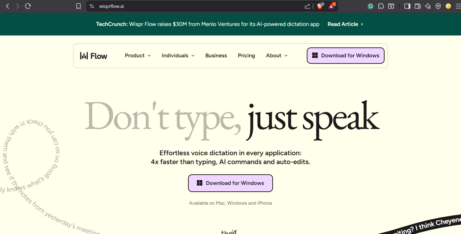
Task: Go back to the previous page
Action: click(8, 6)
